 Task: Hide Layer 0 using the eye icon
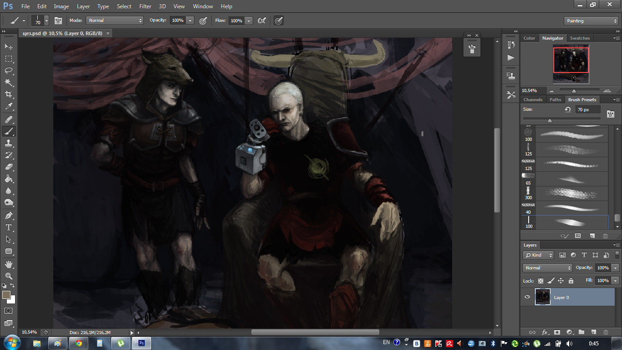527,297
